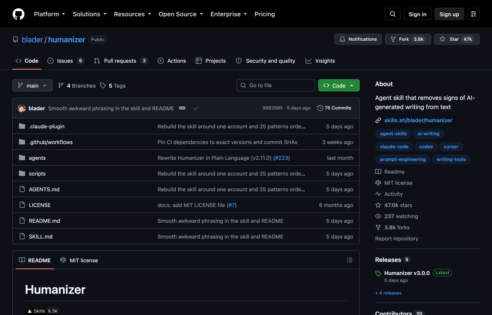This screenshot has height=315, width=492.
Task: Click blader's avatar in the commit row
Action: tap(22, 108)
